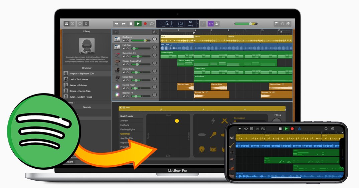Toggle the purple 1234 count-in button

(211, 24)
